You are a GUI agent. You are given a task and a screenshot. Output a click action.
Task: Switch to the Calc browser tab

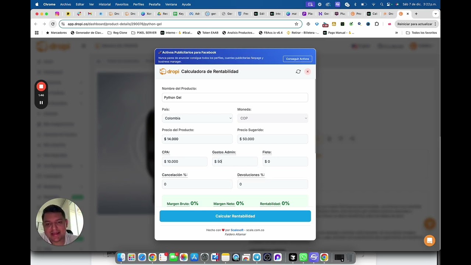point(372,14)
